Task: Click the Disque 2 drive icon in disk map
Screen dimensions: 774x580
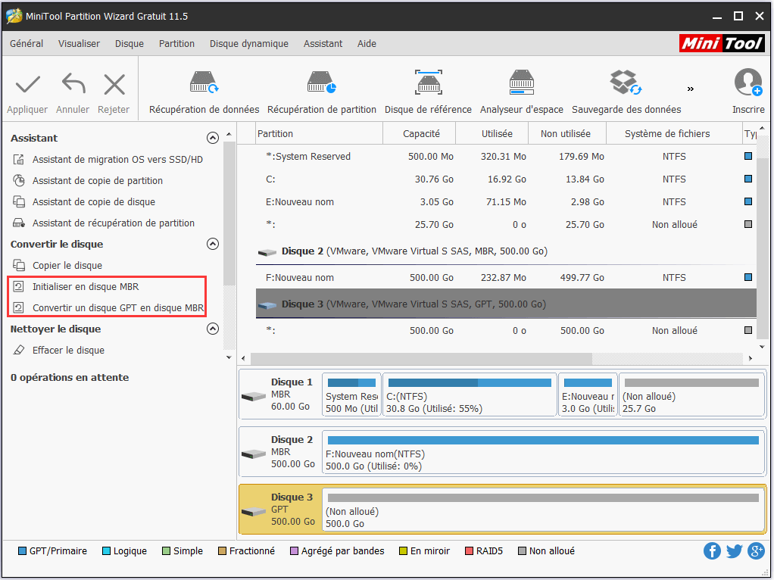Action: (x=254, y=454)
